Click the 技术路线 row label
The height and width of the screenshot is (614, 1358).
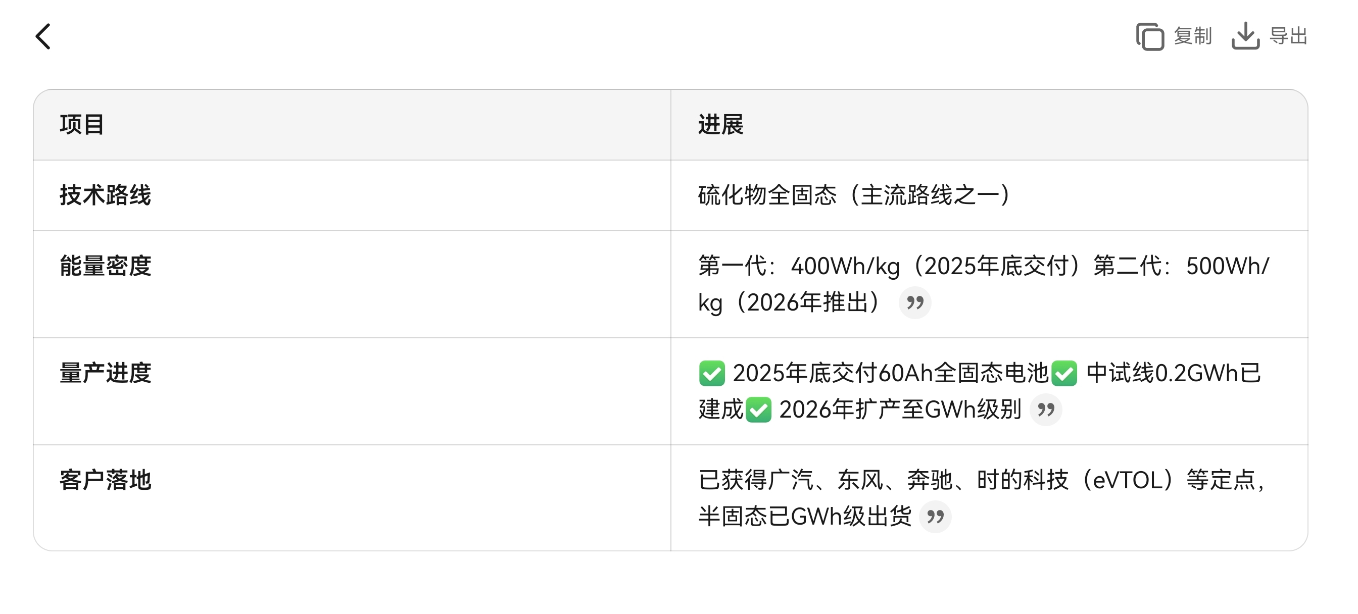(x=106, y=195)
